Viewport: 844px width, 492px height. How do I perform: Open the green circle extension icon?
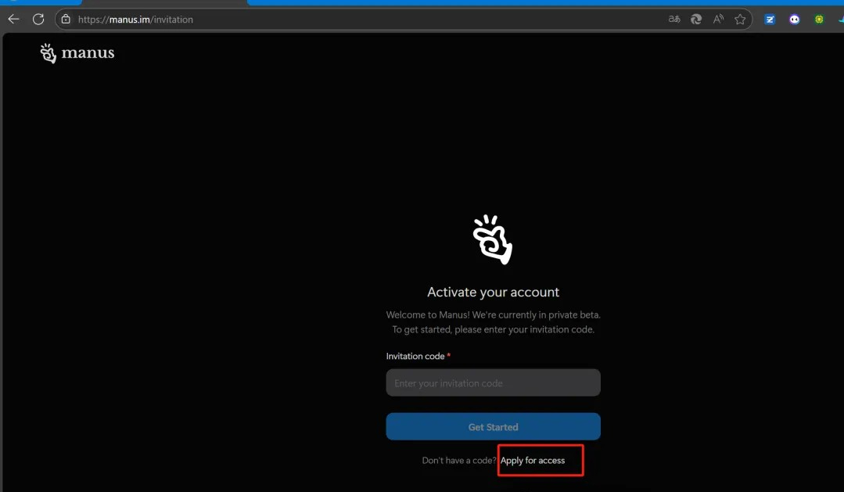click(819, 20)
